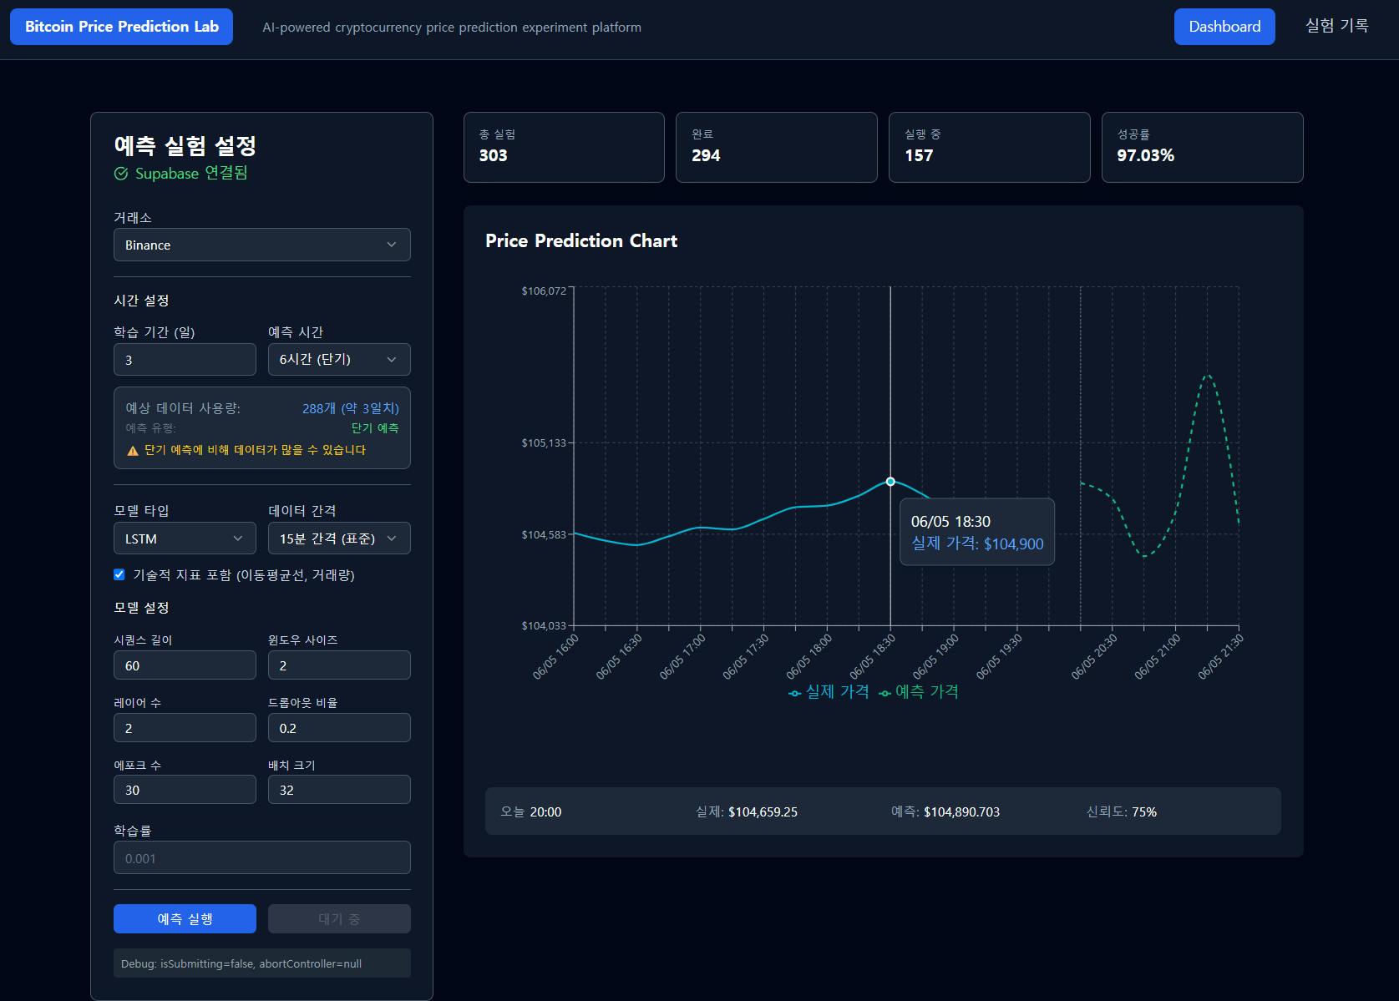This screenshot has height=1001, width=1399.
Task: Click the yellow warning triangle icon
Action: pos(133,450)
